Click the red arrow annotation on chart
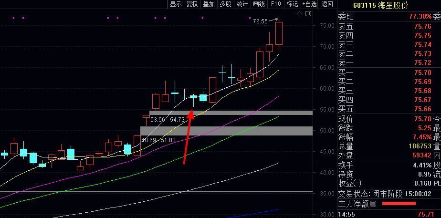Viewport: 441px width, 218px height. tap(188, 136)
